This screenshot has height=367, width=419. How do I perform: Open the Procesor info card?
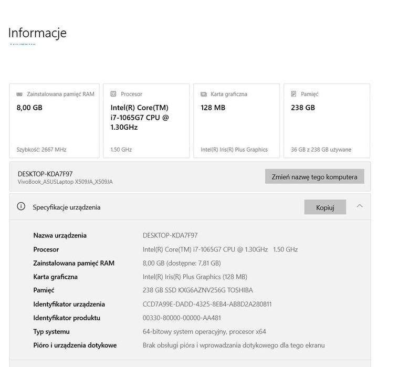coord(146,121)
